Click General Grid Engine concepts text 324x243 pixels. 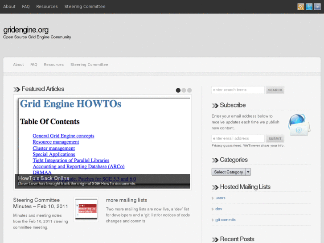[63, 136]
